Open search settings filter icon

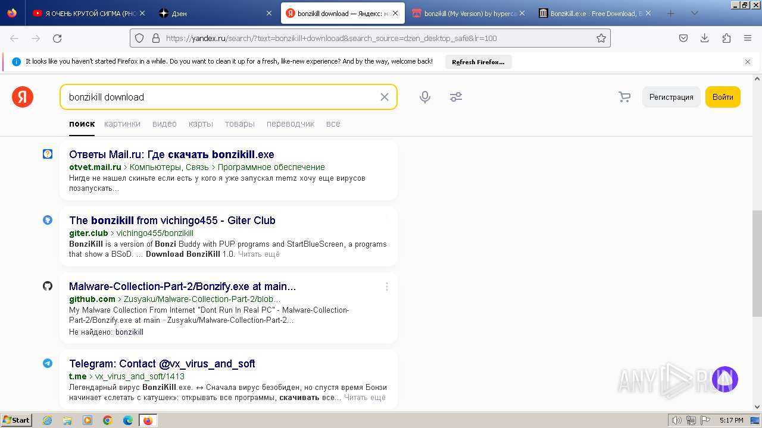[x=456, y=97]
